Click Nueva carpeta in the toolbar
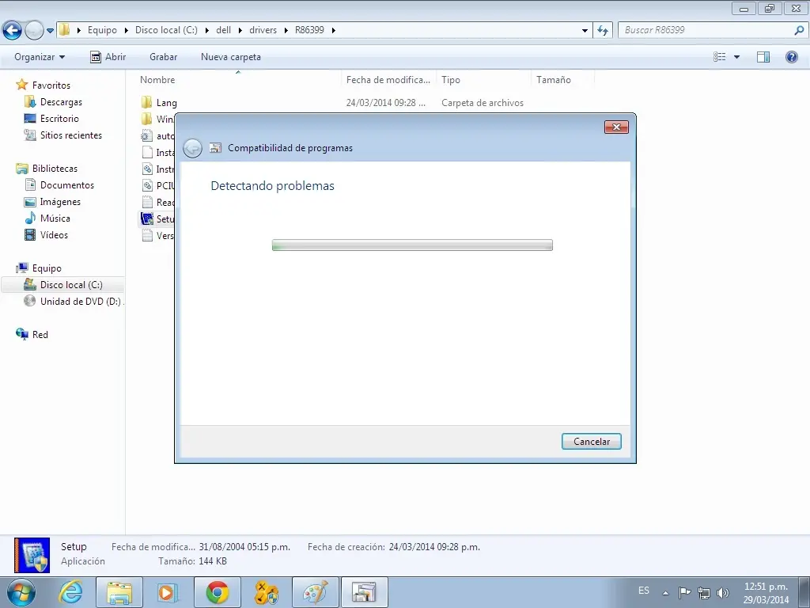810x608 pixels. click(230, 57)
